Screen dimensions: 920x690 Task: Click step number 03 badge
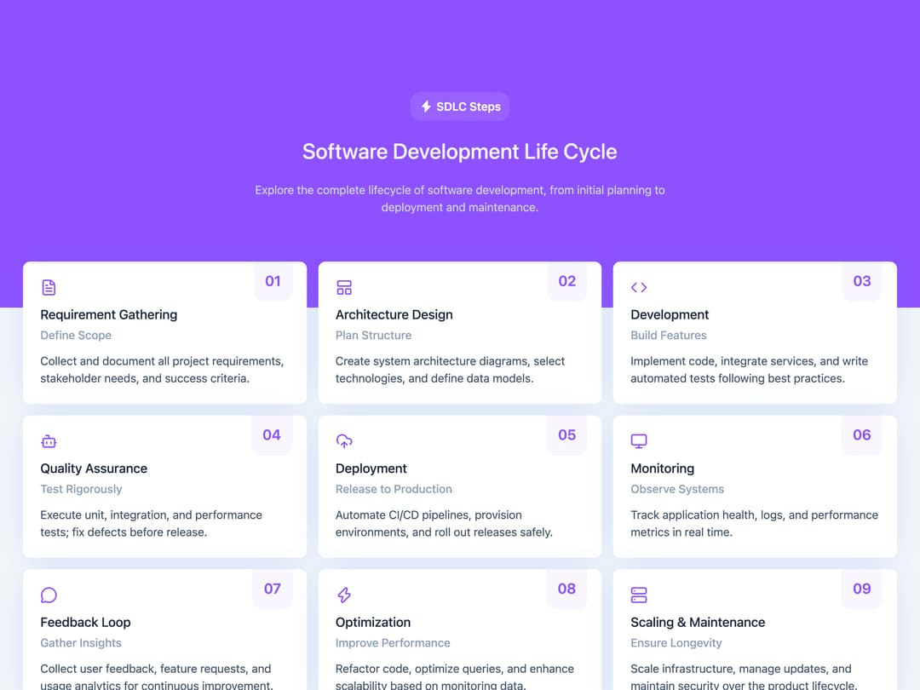(x=862, y=281)
